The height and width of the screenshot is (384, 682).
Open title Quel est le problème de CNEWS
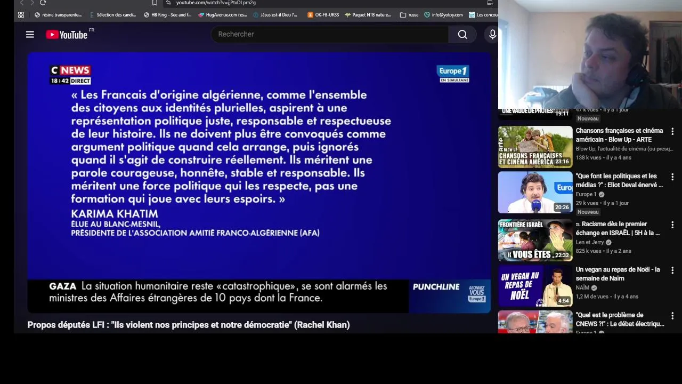click(620, 319)
